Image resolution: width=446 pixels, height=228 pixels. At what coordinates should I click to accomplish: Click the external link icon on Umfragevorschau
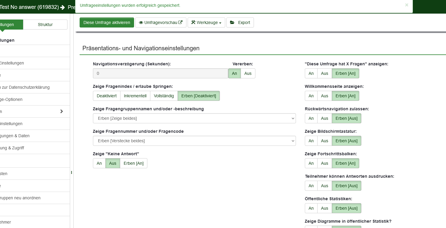pyautogui.click(x=181, y=22)
